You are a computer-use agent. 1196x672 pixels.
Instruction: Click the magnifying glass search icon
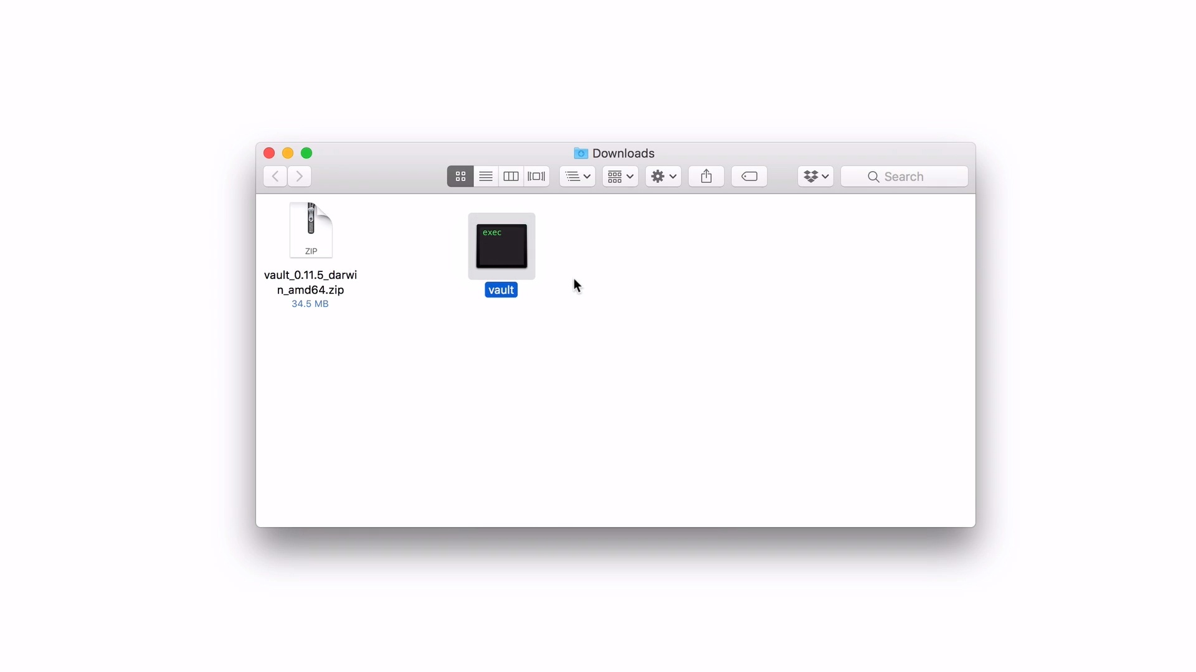tap(873, 177)
